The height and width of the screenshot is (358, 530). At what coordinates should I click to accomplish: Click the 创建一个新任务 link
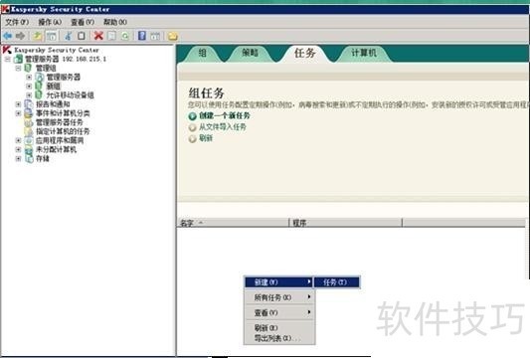pyautogui.click(x=225, y=116)
